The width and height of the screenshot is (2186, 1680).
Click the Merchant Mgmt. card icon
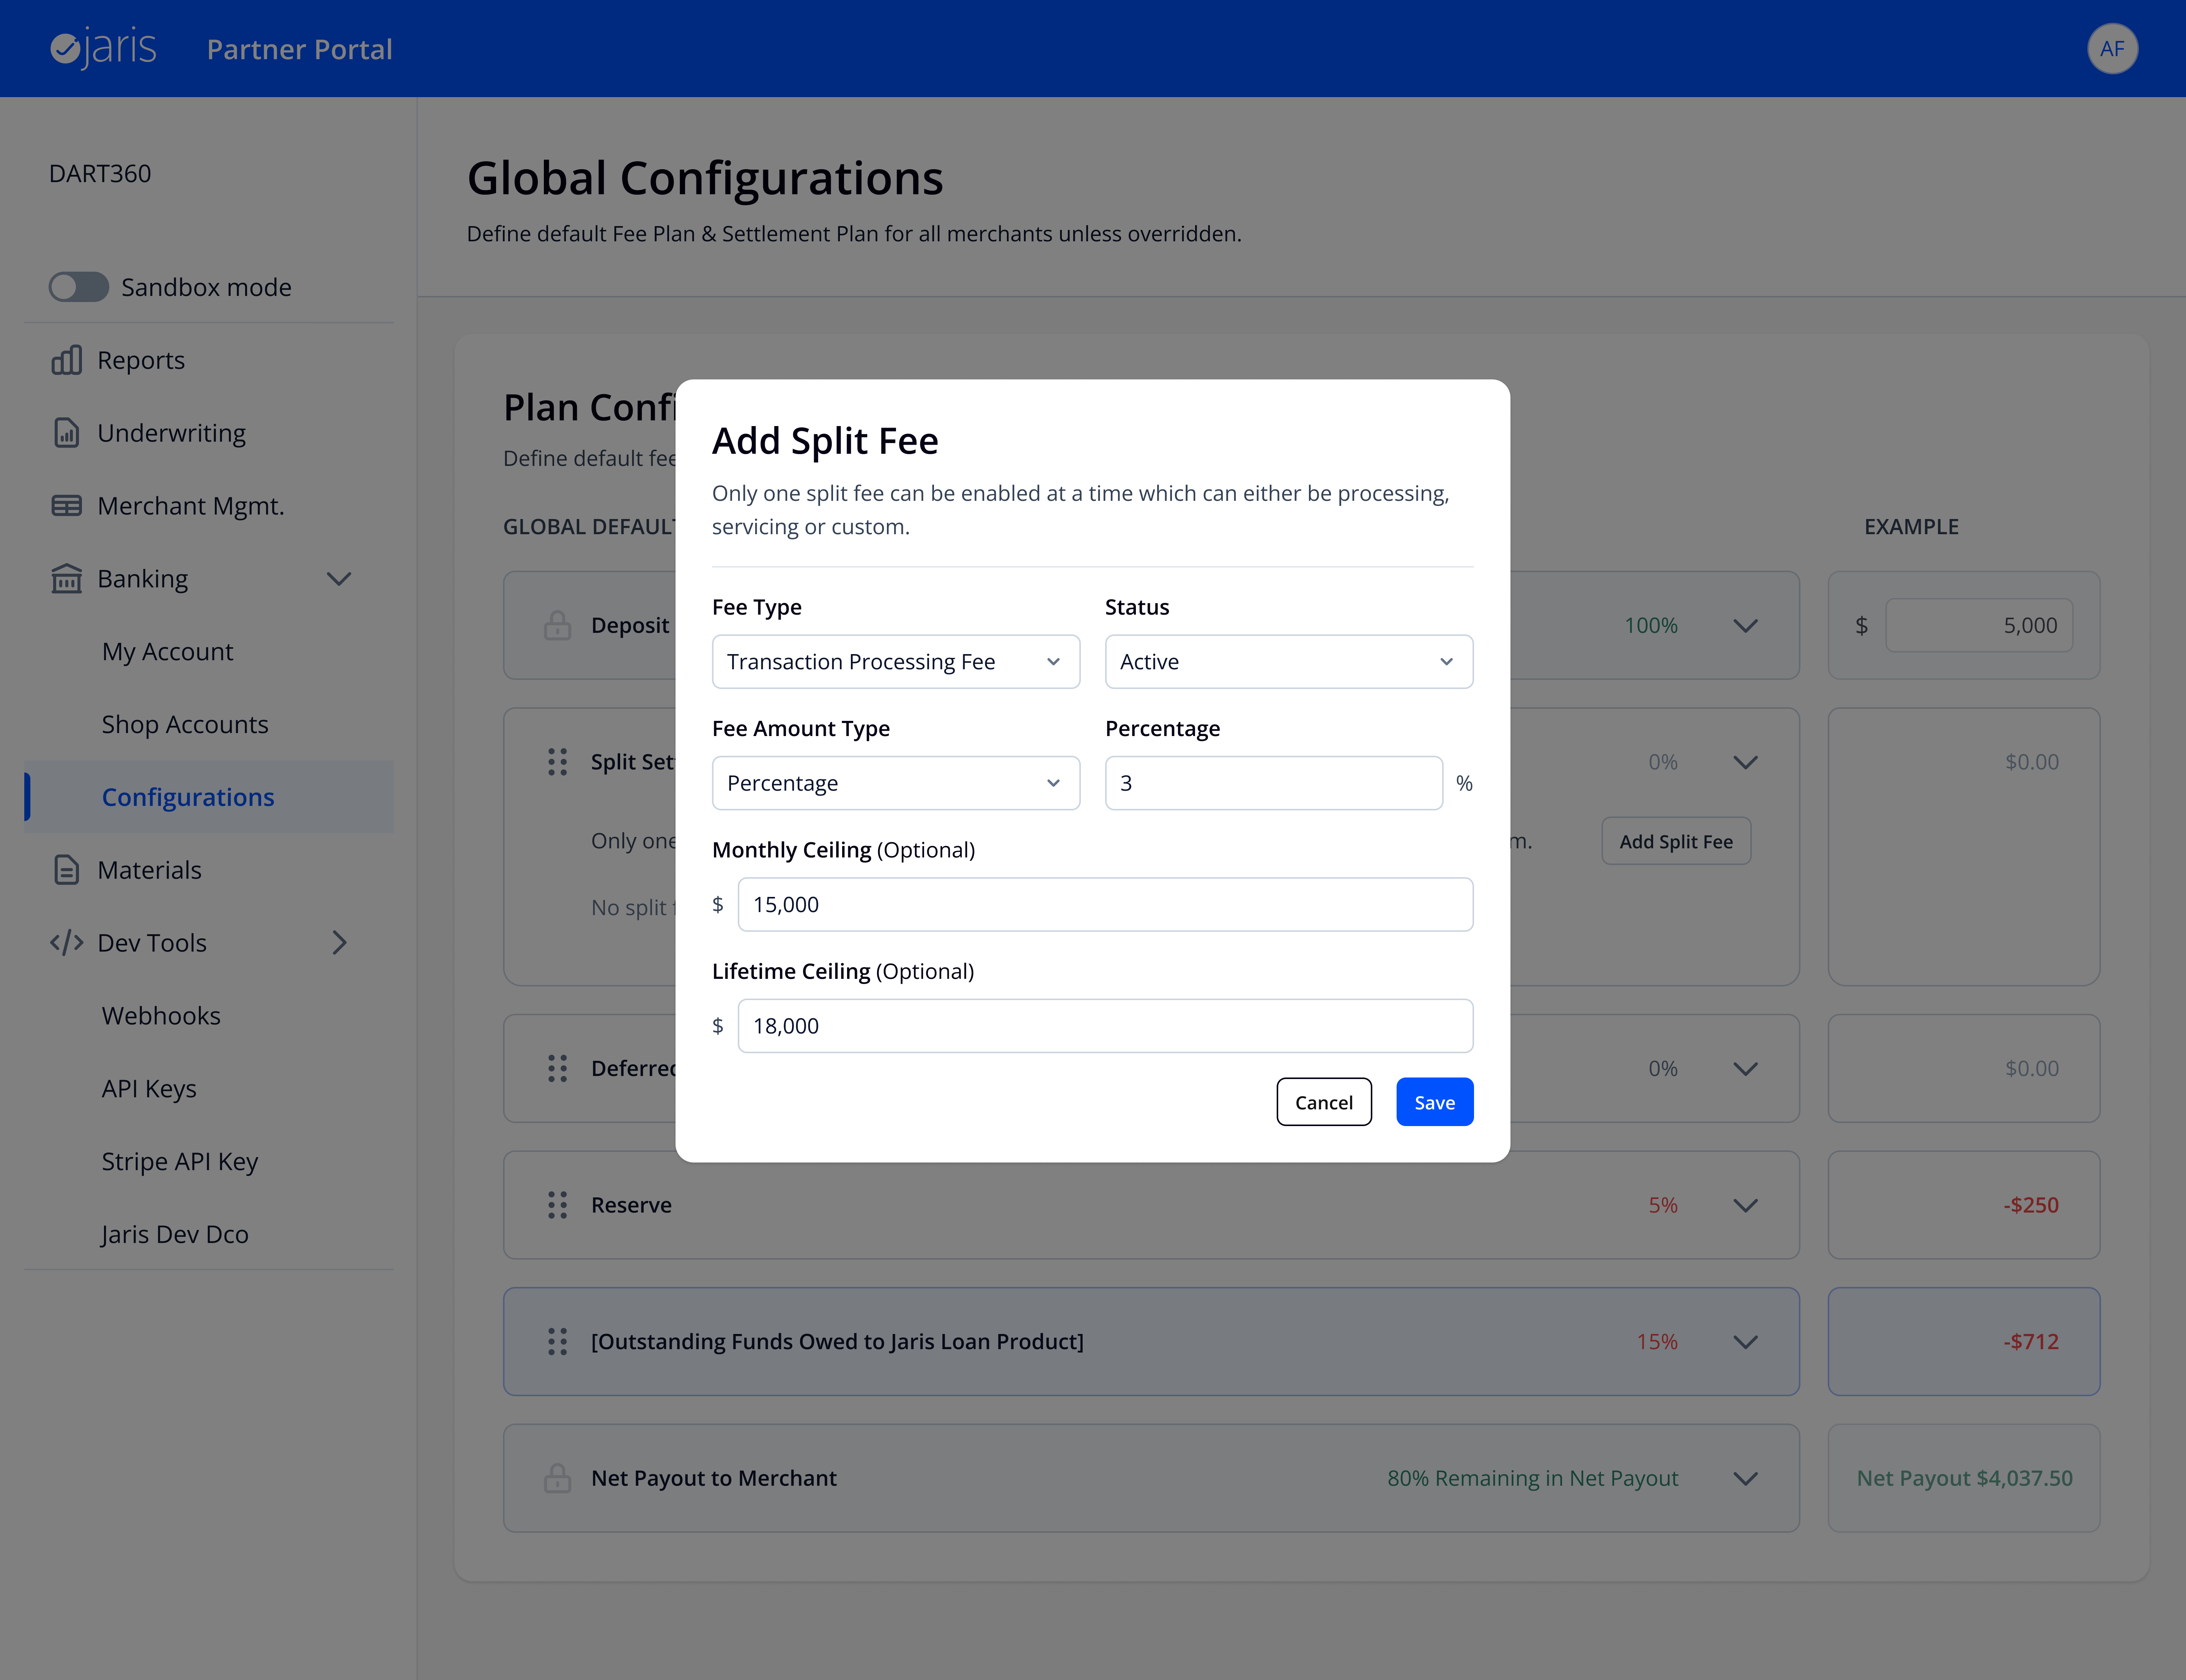[x=67, y=506]
